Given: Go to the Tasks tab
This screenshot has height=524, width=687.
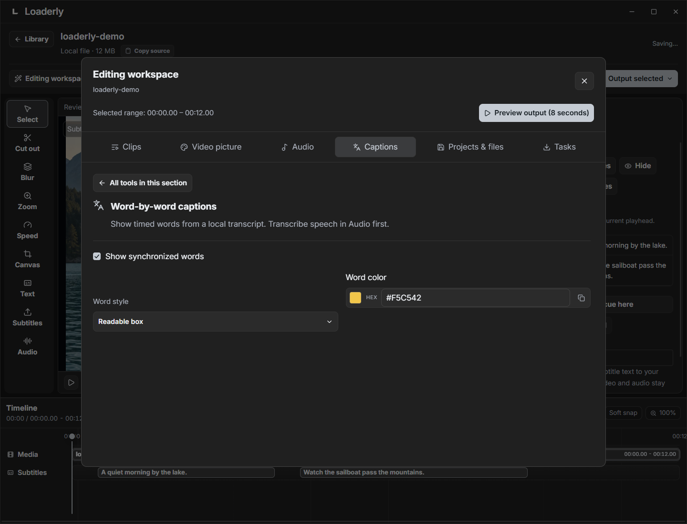Looking at the screenshot, I should pyautogui.click(x=559, y=147).
